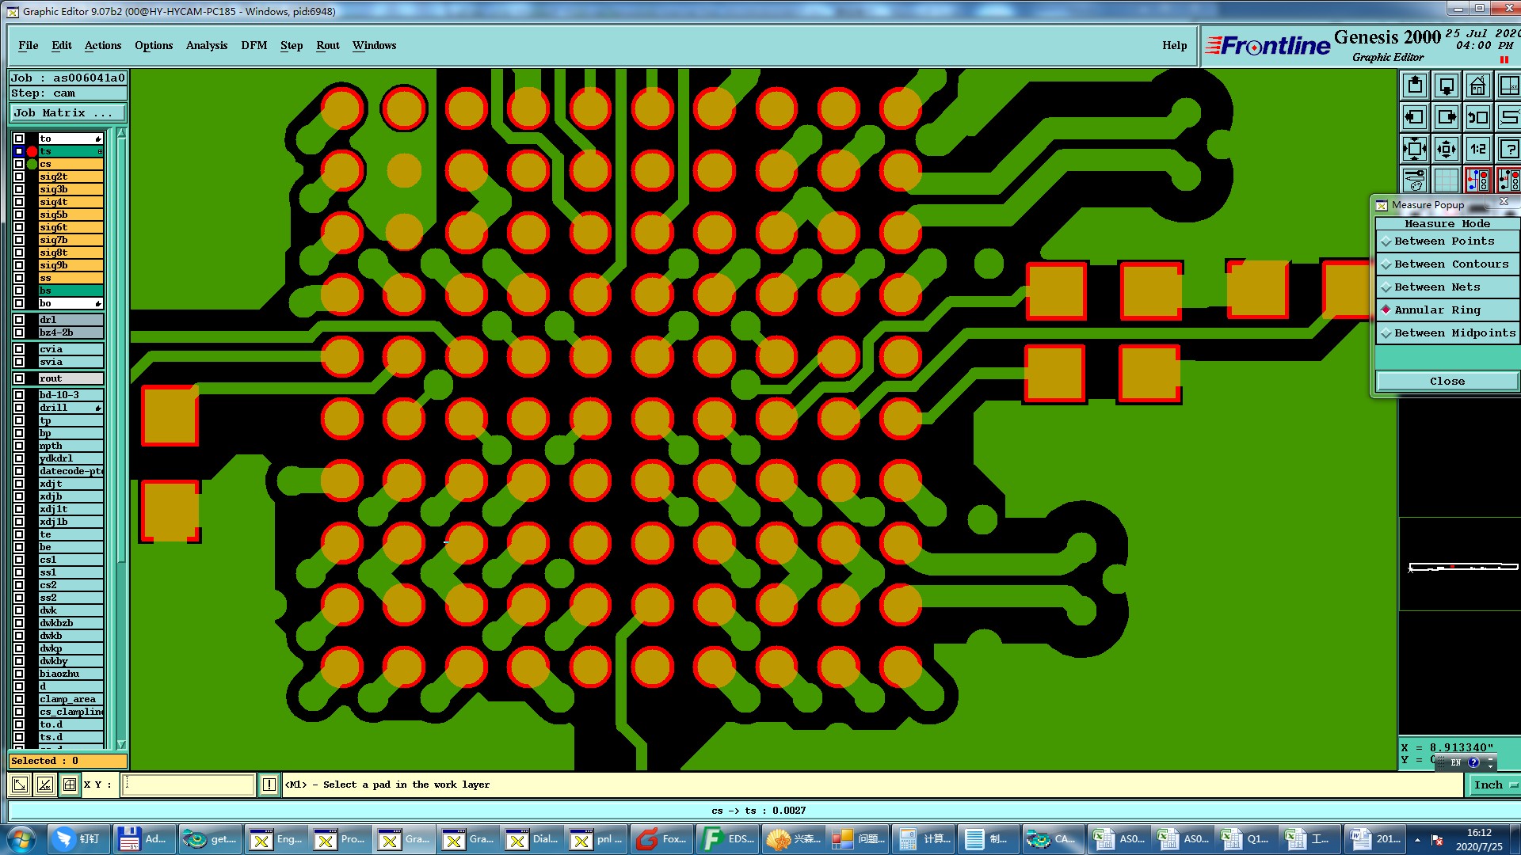Screen dimensions: 1521x855
Task: Click the previous view undo-zoom icon
Action: click(1477, 117)
